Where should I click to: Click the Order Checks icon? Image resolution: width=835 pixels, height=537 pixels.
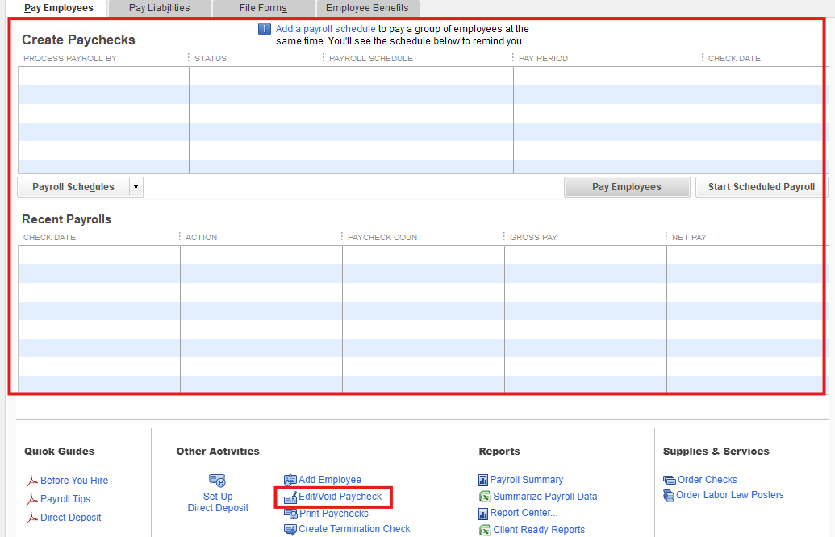tap(669, 480)
